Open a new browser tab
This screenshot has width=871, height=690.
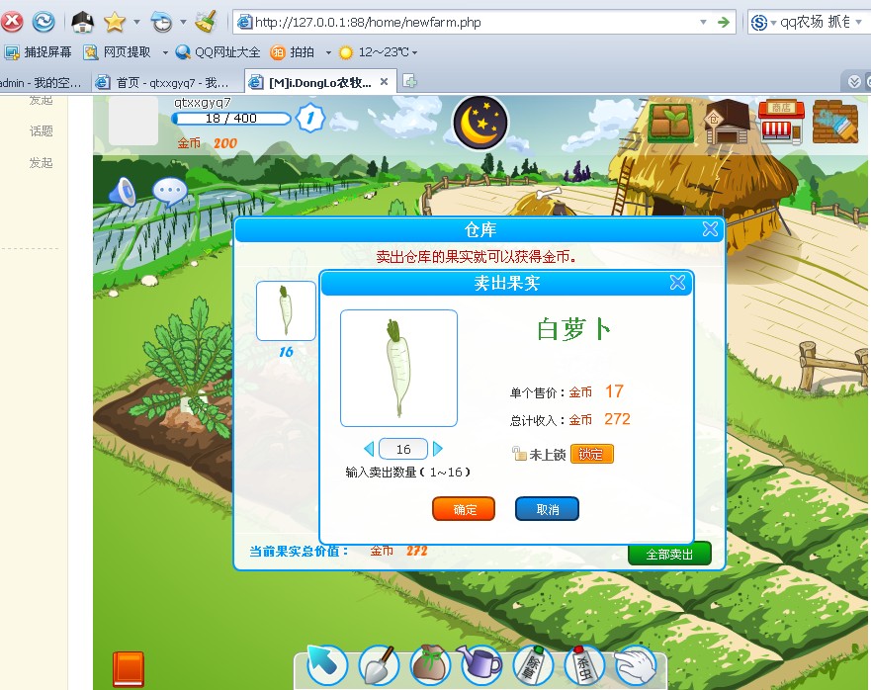click(410, 82)
